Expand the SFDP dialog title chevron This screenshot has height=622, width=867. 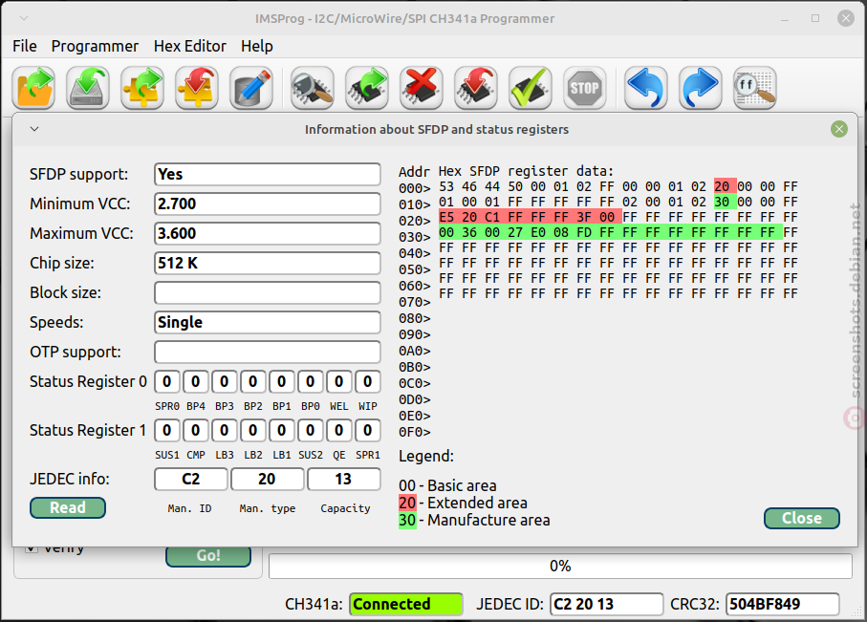(34, 129)
